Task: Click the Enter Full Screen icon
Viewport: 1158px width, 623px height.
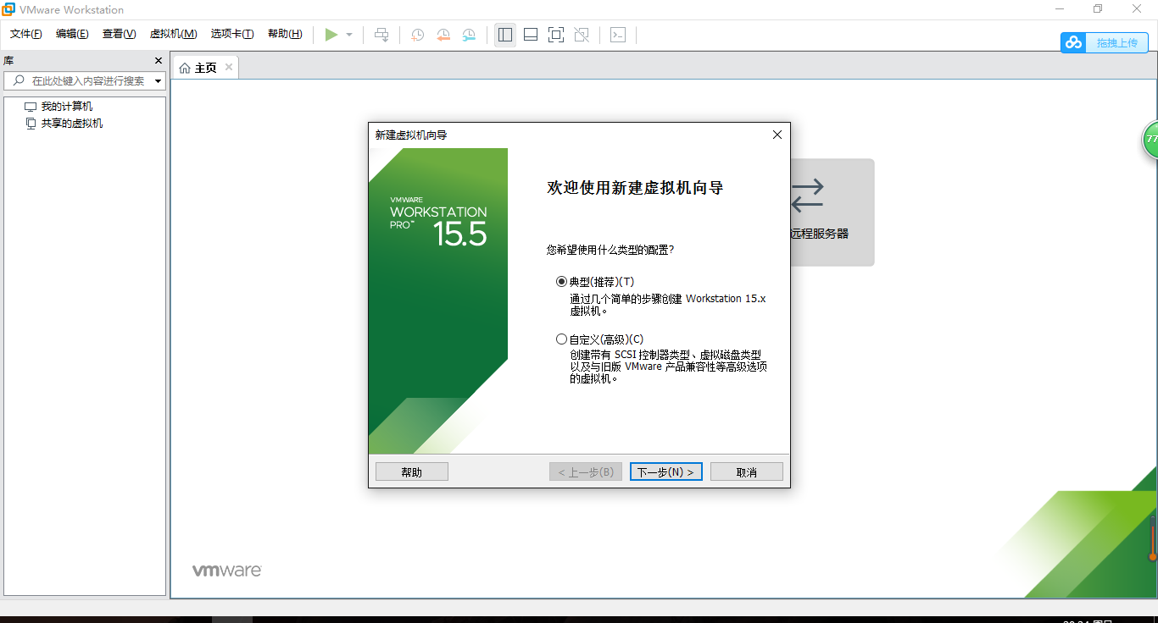Action: (556, 35)
